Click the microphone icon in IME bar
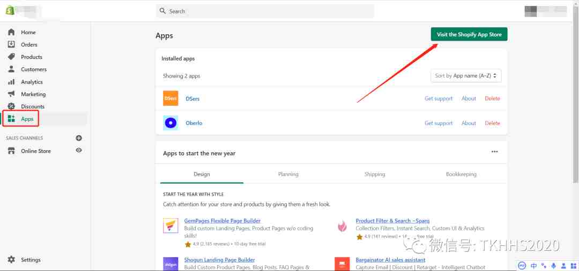This screenshot has height=271, width=579. pyautogui.click(x=553, y=266)
